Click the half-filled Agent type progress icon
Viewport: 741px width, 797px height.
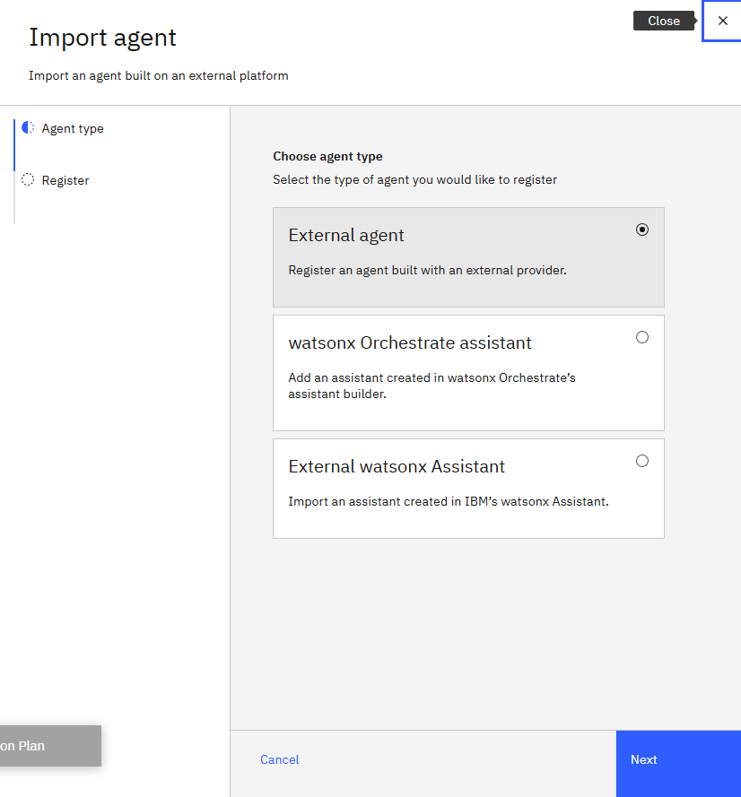(28, 127)
